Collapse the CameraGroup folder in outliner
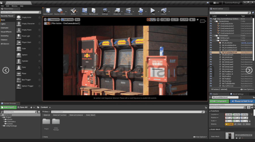The image size is (255, 142). pyautogui.click(x=215, y=21)
